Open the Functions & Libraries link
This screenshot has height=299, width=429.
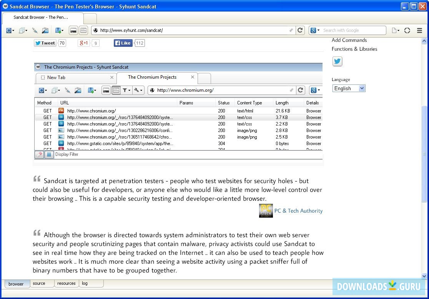coord(354,49)
